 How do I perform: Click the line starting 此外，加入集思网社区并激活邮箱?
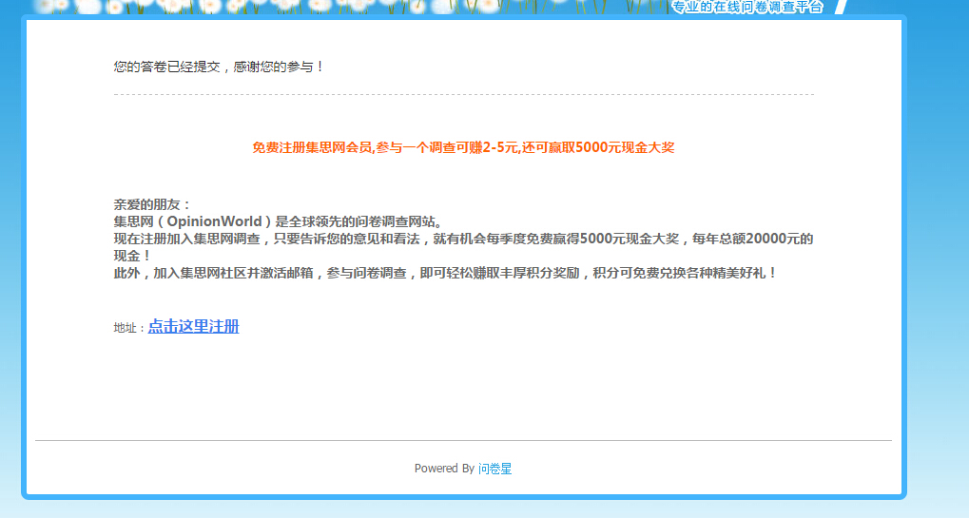(x=446, y=273)
